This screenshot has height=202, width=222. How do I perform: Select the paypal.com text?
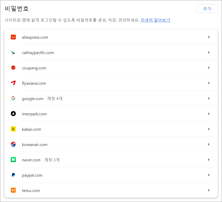32,175
